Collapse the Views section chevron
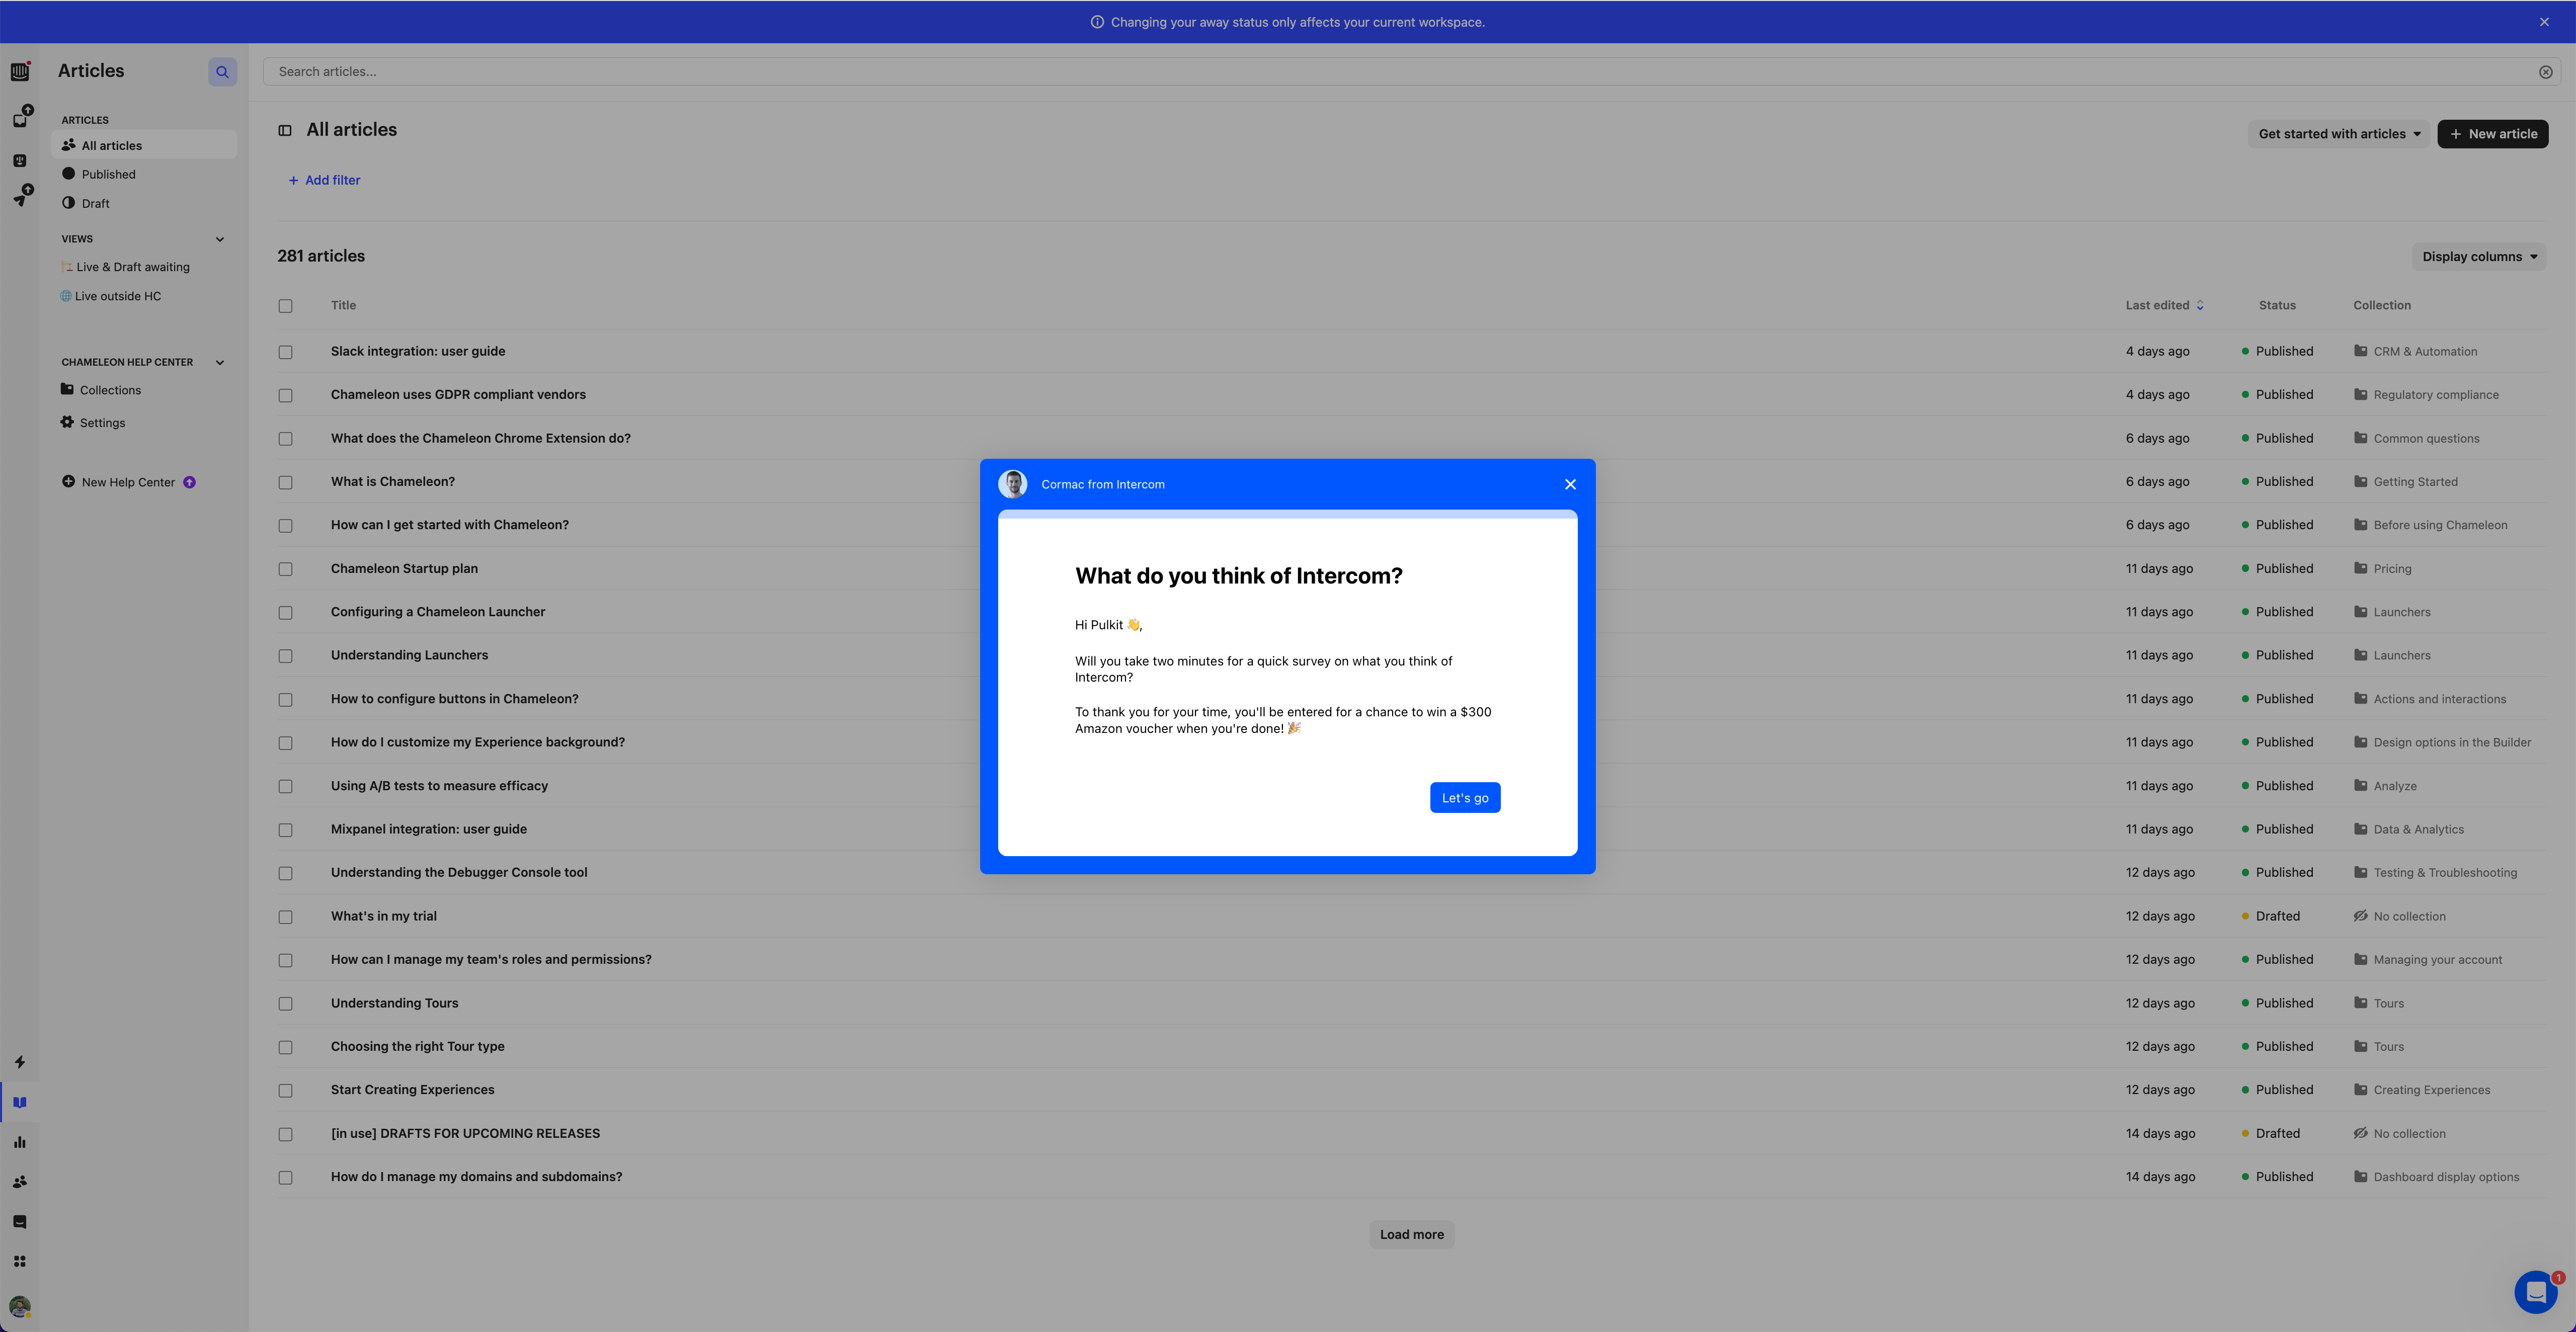The height and width of the screenshot is (1332, 2576). 220,239
